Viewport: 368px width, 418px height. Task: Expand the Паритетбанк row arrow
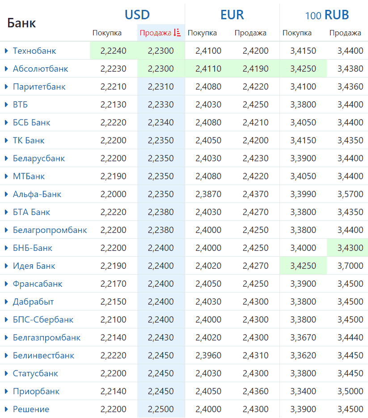(6, 86)
